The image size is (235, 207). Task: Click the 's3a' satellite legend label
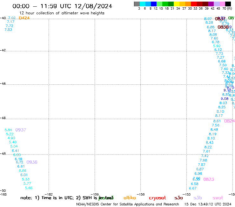tap(178, 198)
